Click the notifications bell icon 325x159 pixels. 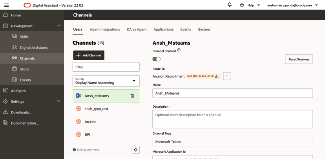pos(230,5)
